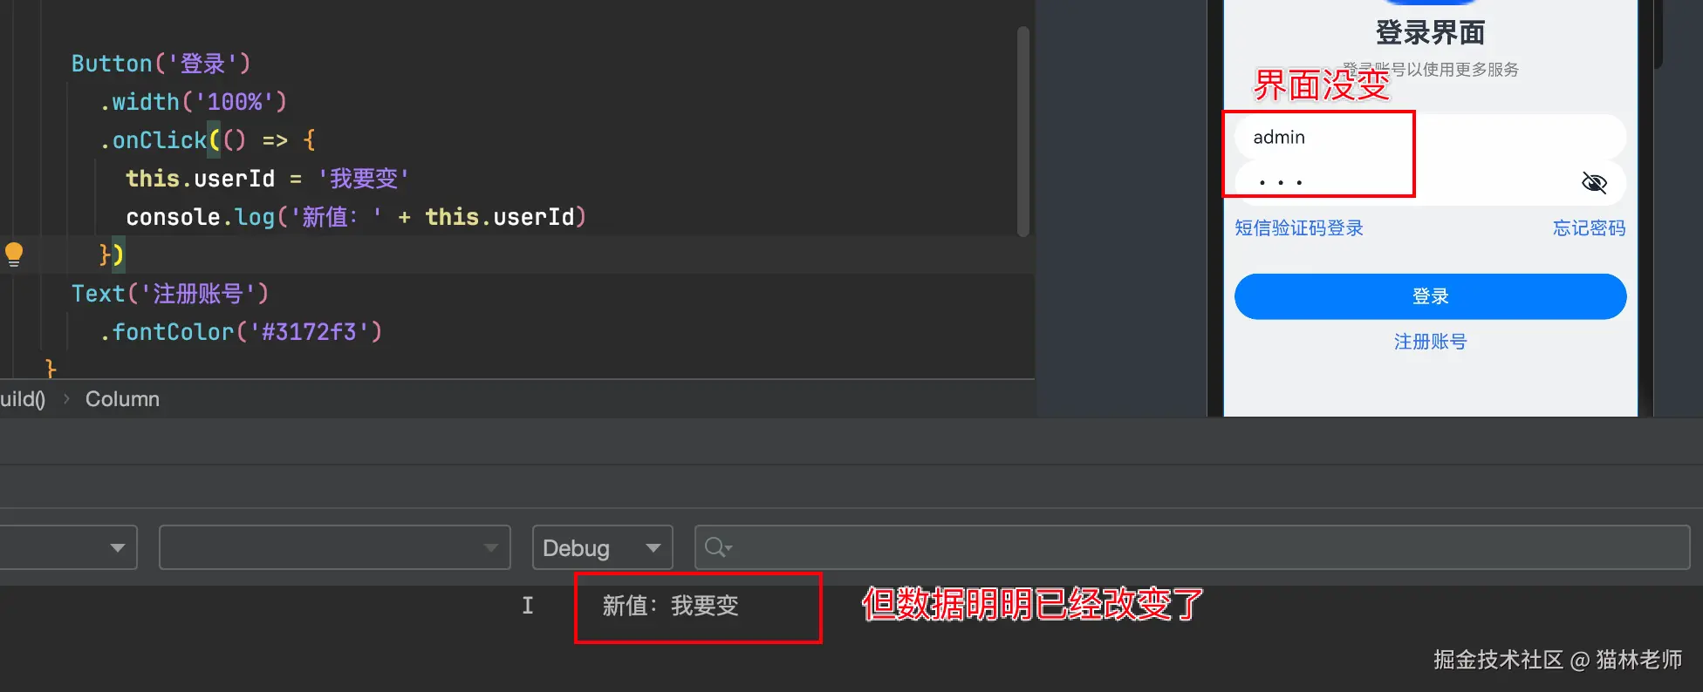The image size is (1703, 692).
Task: Open the Debug log level dropdown
Action: 602,547
